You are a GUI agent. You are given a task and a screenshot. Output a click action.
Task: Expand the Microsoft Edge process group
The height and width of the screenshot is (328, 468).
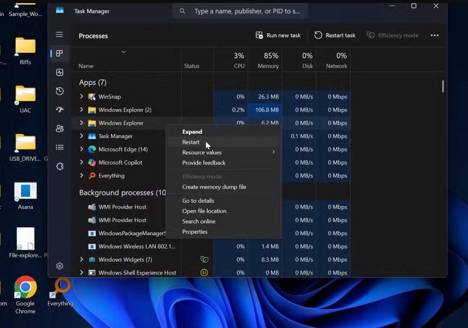coord(81,149)
